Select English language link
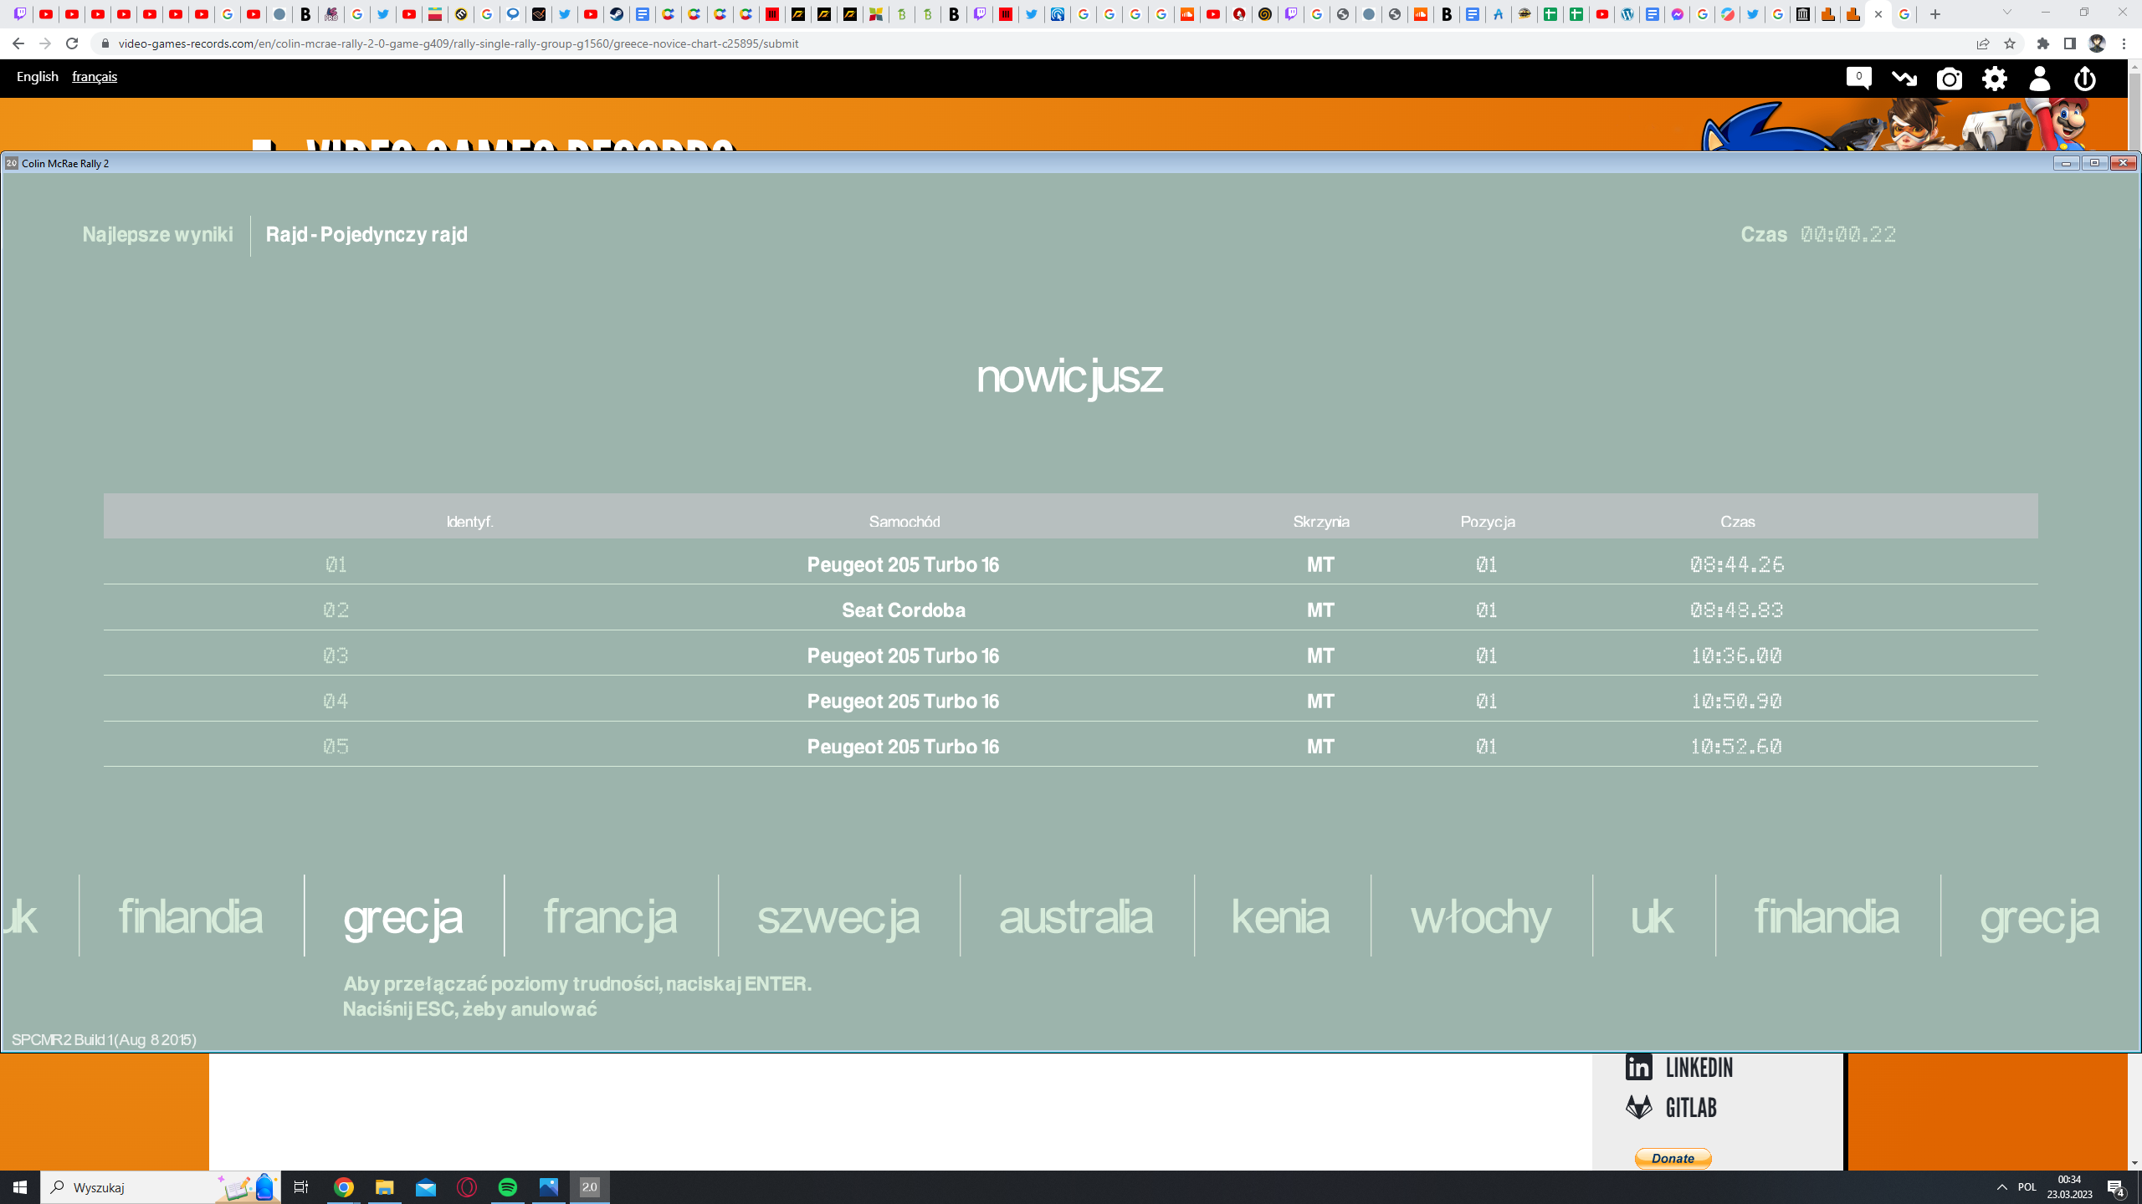 [38, 77]
